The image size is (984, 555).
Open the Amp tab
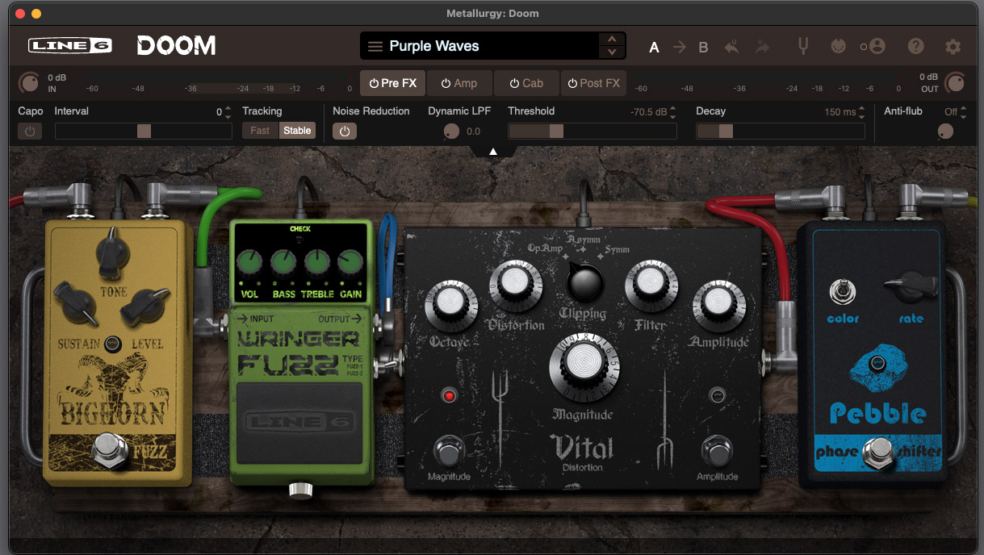[x=459, y=82]
